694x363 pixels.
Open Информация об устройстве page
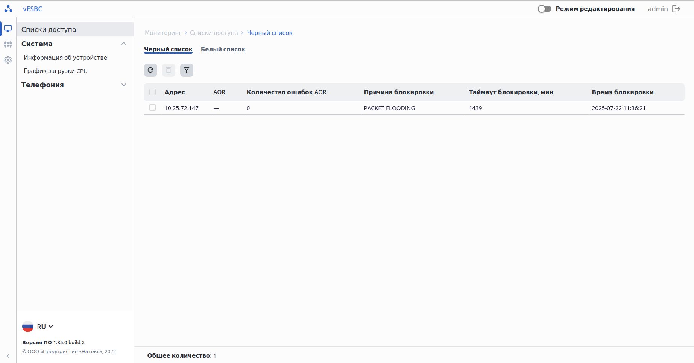pos(65,57)
